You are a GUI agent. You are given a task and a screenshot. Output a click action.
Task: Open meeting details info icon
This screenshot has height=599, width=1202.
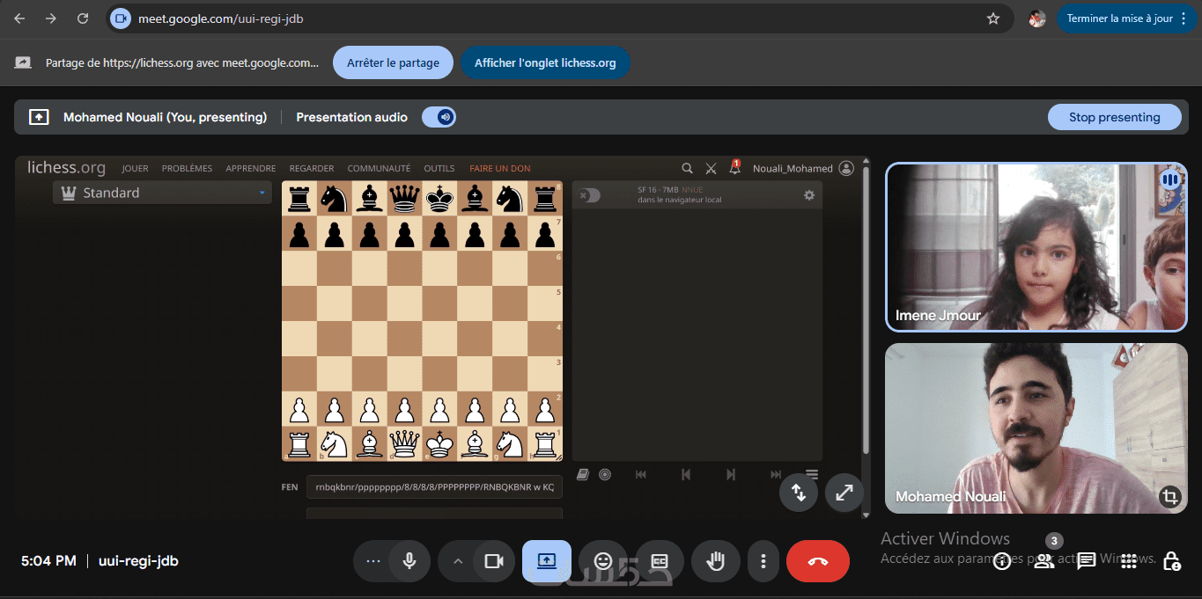tap(1002, 561)
